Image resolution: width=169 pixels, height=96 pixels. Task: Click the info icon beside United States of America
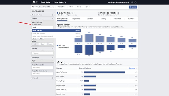(118, 15)
